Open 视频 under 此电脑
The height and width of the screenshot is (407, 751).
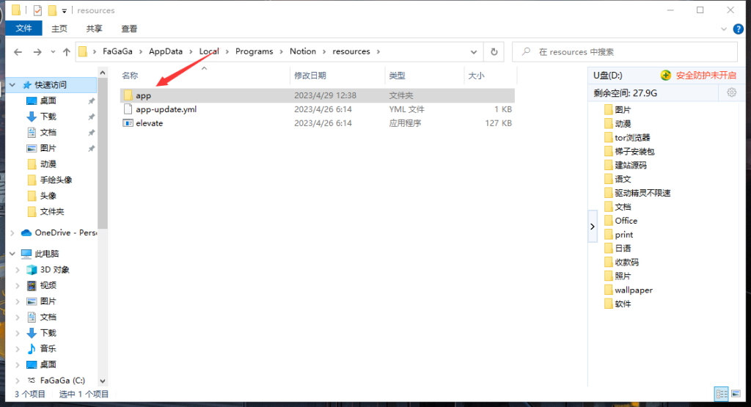coord(48,285)
